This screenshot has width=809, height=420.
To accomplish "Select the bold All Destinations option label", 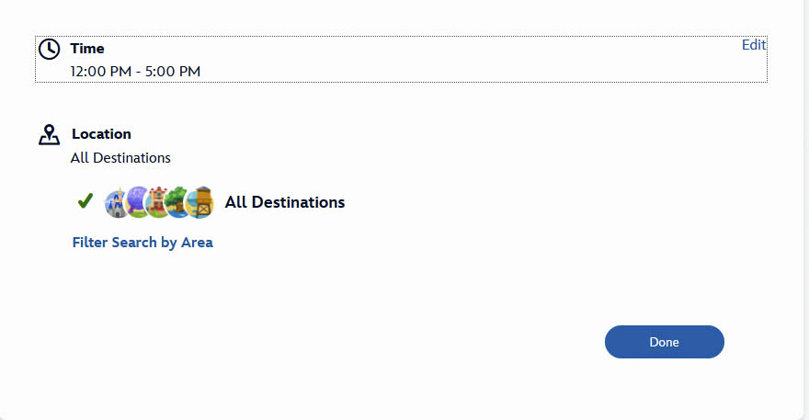I will click(x=285, y=202).
